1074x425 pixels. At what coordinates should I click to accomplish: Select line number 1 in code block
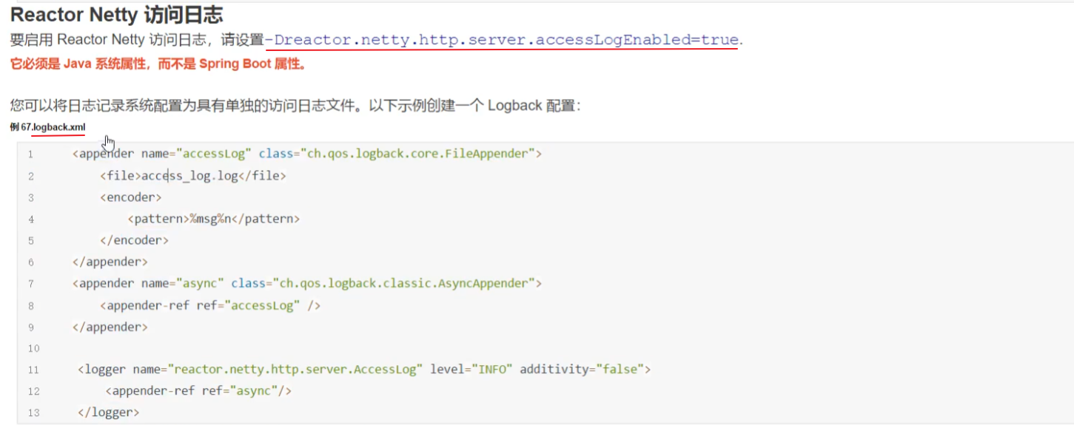pyautogui.click(x=30, y=154)
